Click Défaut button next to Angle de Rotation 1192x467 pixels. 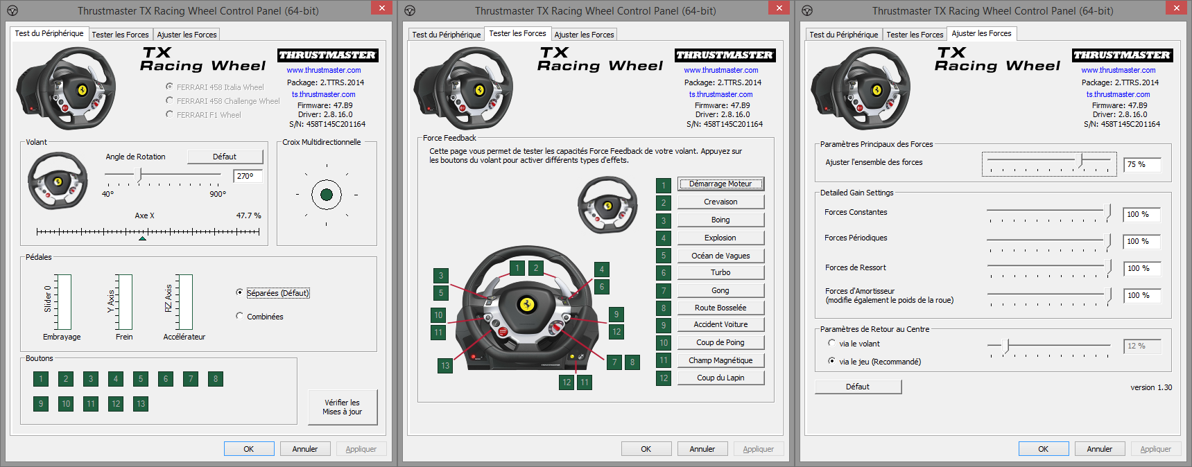coord(225,157)
